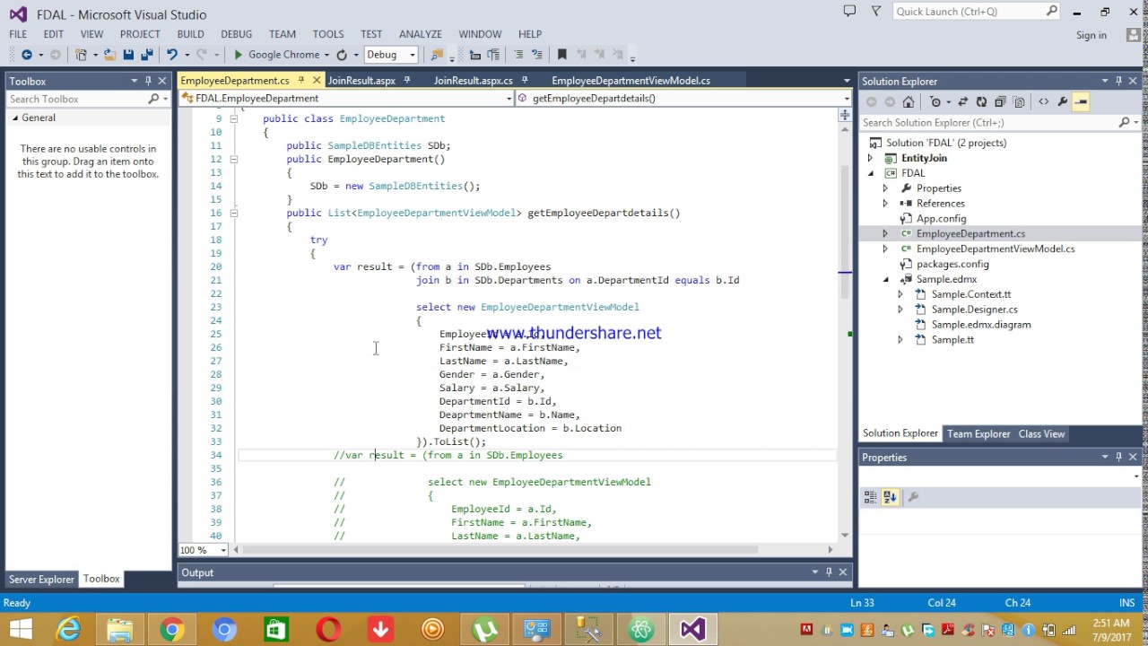1148x646 pixels.
Task: Collapse the FDAL project node
Action: (870, 173)
